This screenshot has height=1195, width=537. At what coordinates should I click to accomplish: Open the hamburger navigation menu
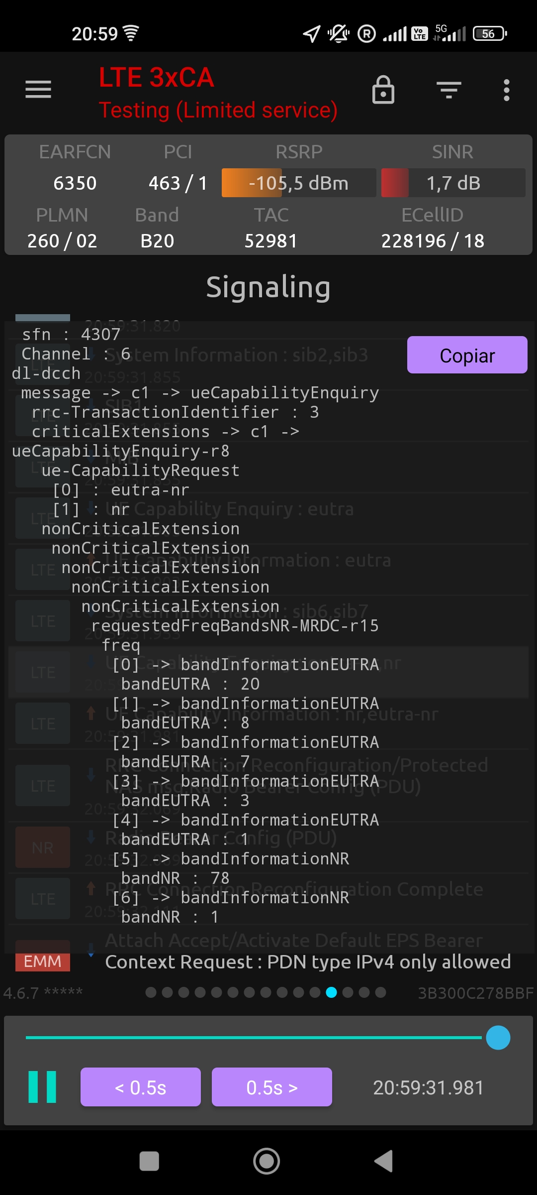[38, 90]
